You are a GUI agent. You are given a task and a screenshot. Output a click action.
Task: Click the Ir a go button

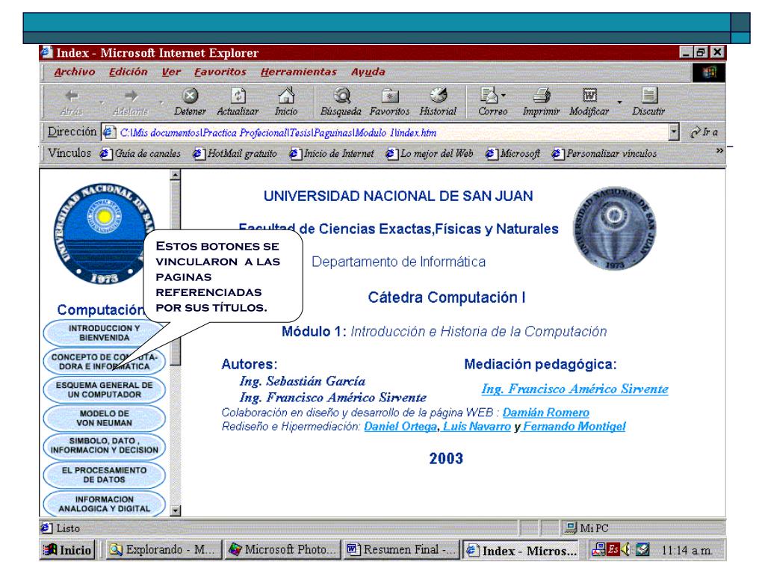[x=704, y=132]
